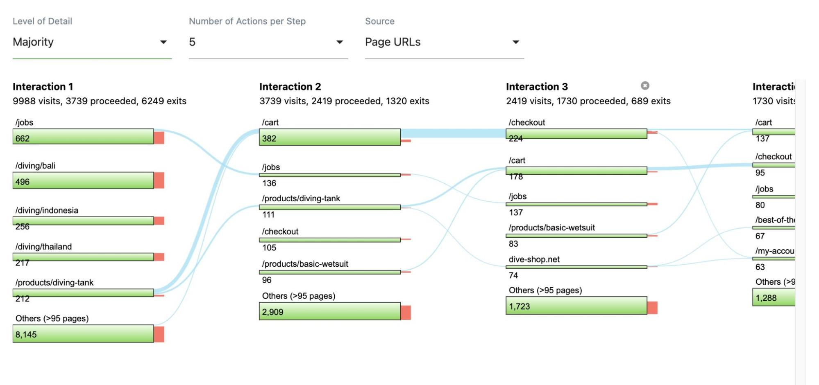
Task: Click red exits block beside /jobs 662
Action: [x=159, y=137]
